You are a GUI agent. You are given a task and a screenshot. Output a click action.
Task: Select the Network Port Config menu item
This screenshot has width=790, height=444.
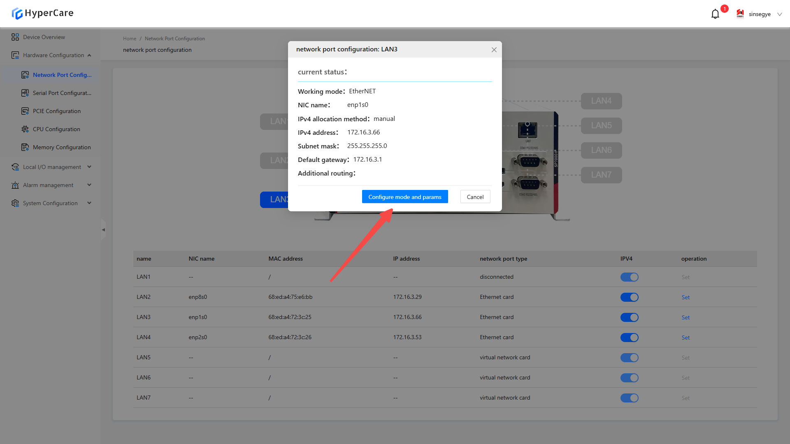click(62, 75)
